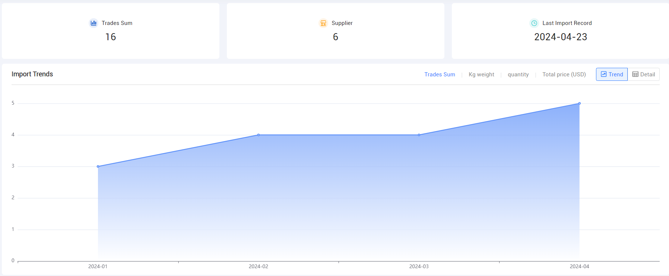Switch chart to Total price (USD) metric
669x276 pixels.
click(564, 74)
